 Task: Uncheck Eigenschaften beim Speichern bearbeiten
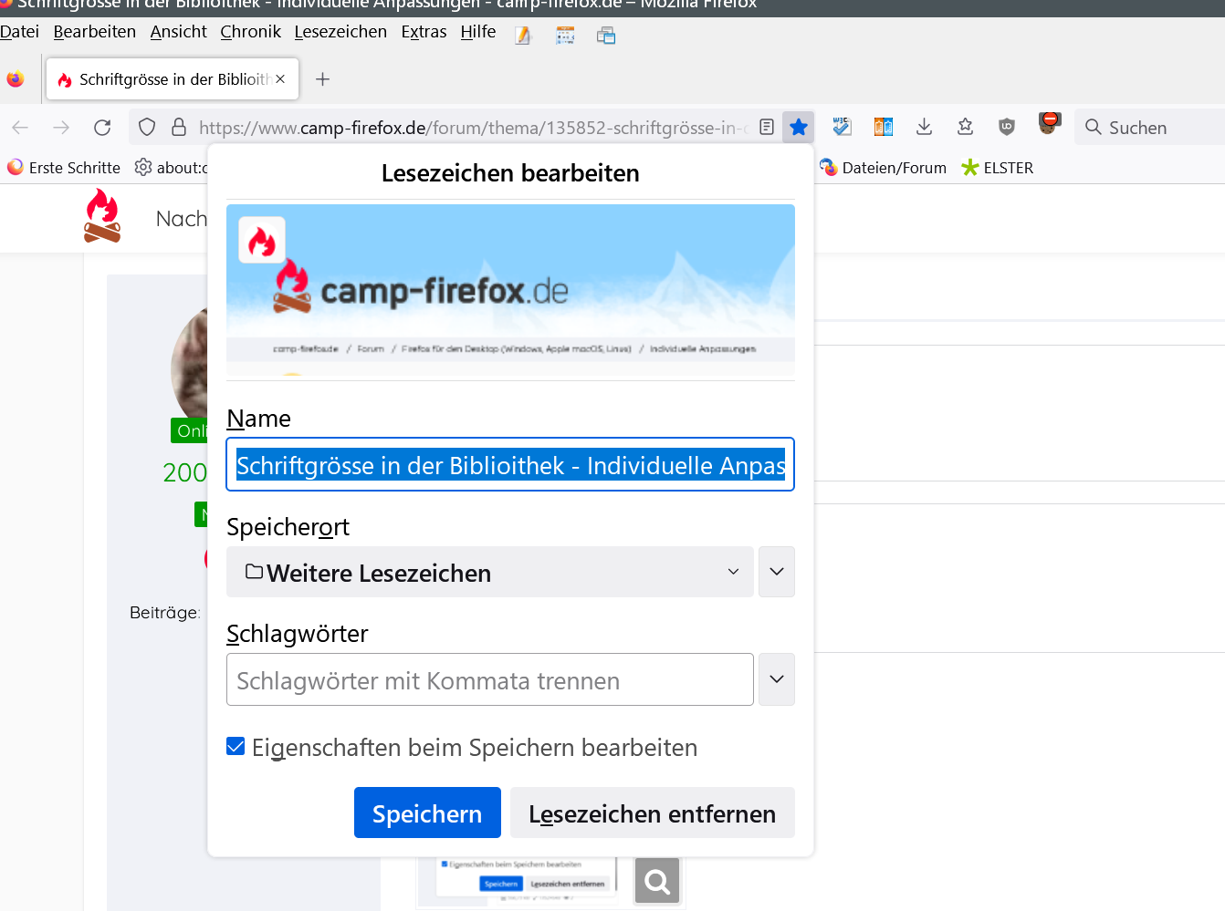236,747
